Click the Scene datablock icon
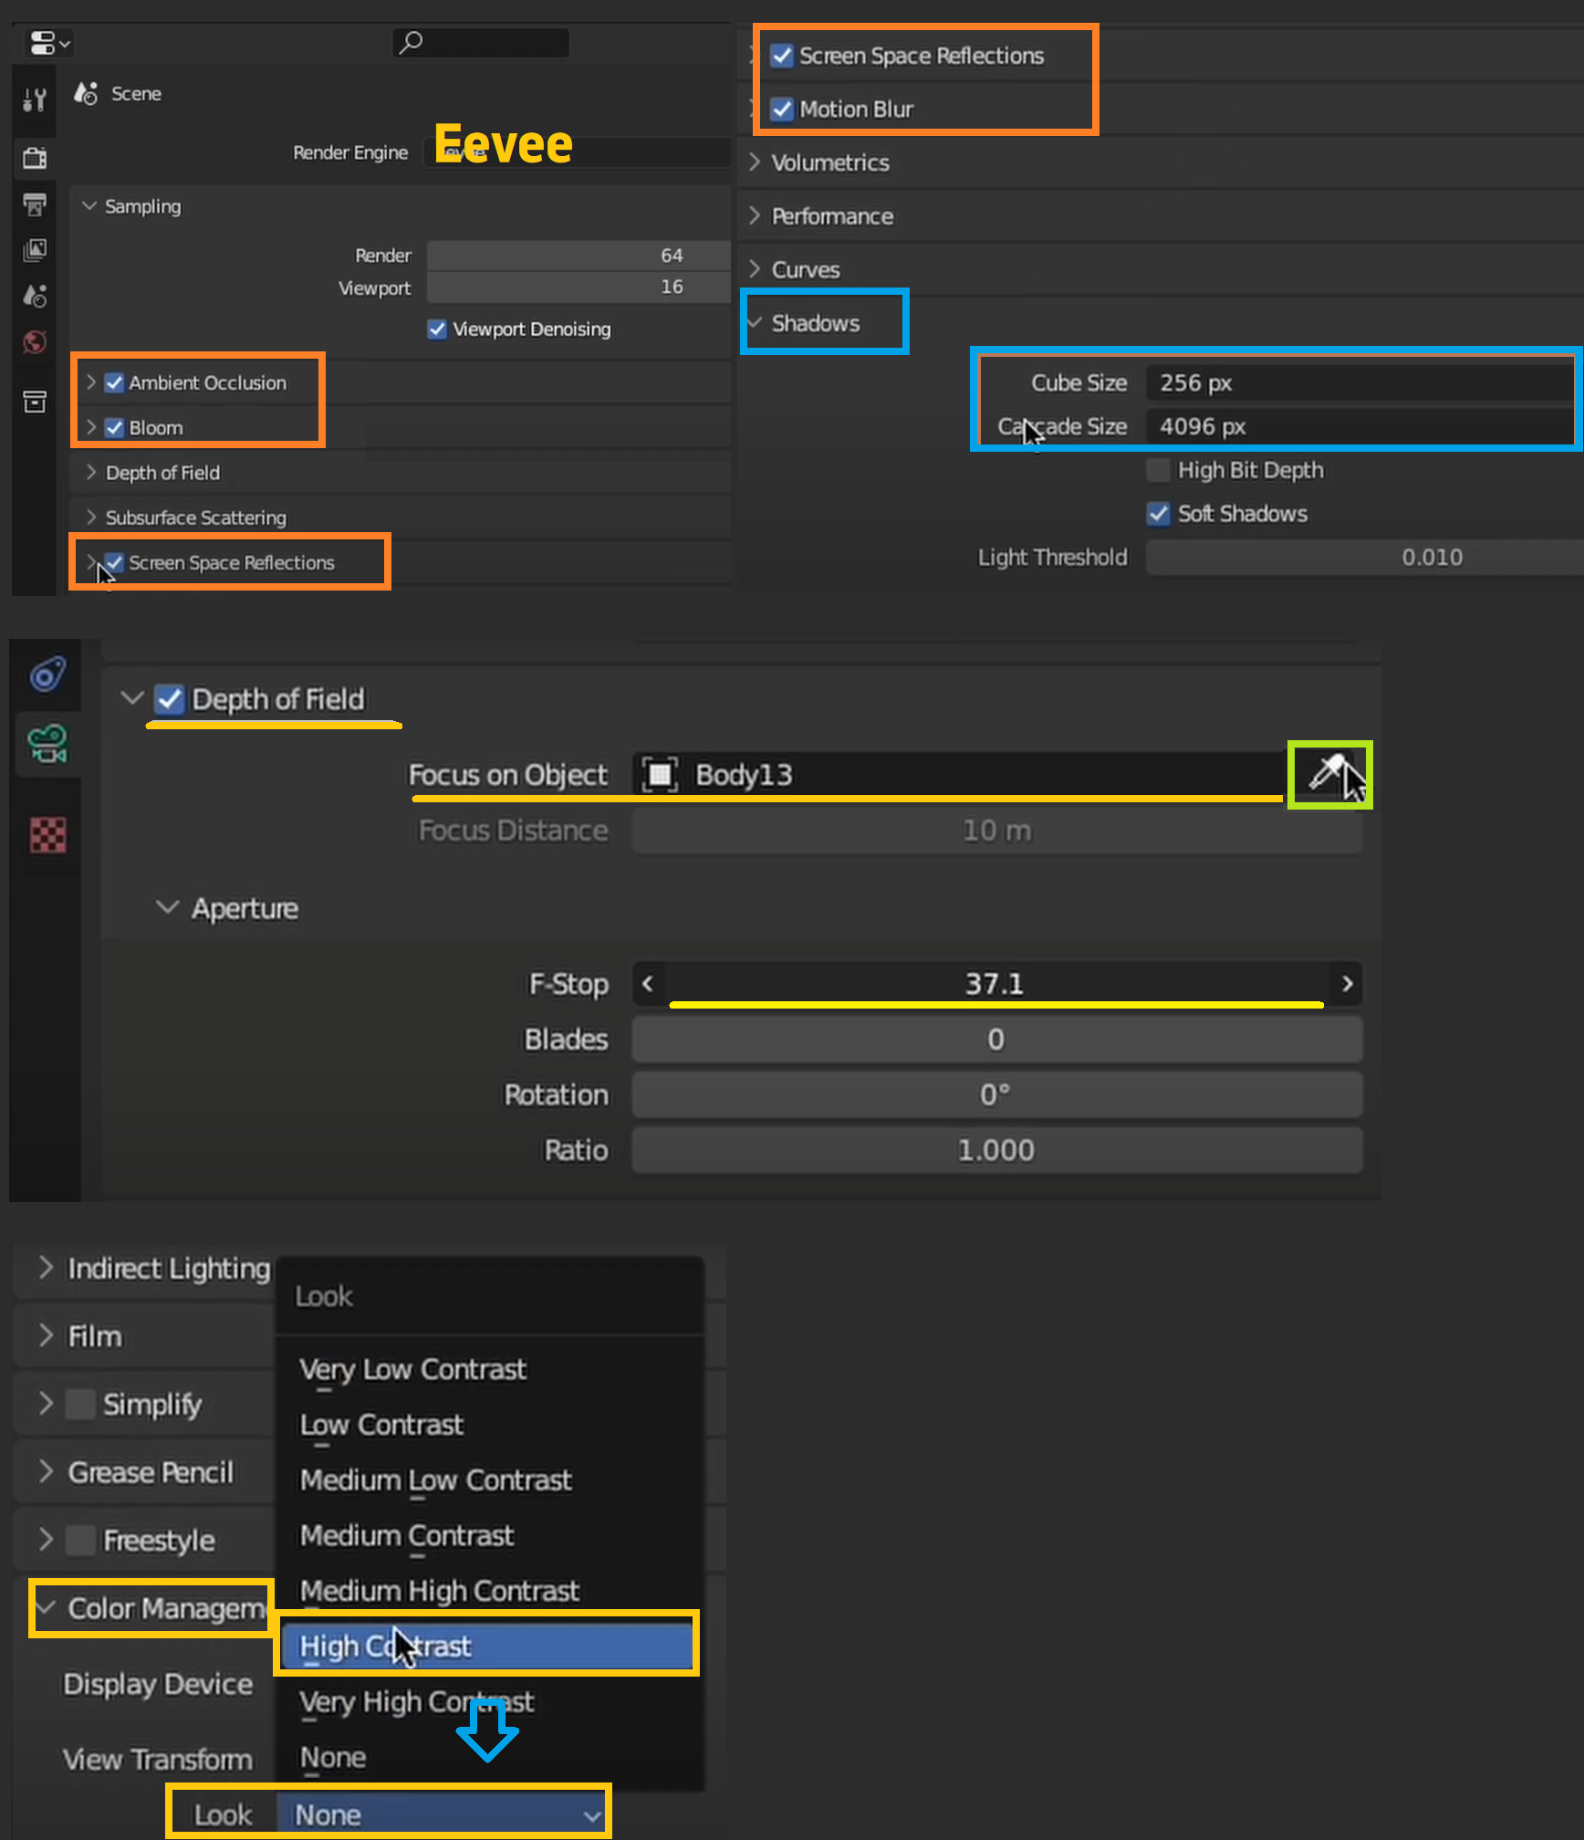Viewport: 1584px width, 1840px height. 86,93
